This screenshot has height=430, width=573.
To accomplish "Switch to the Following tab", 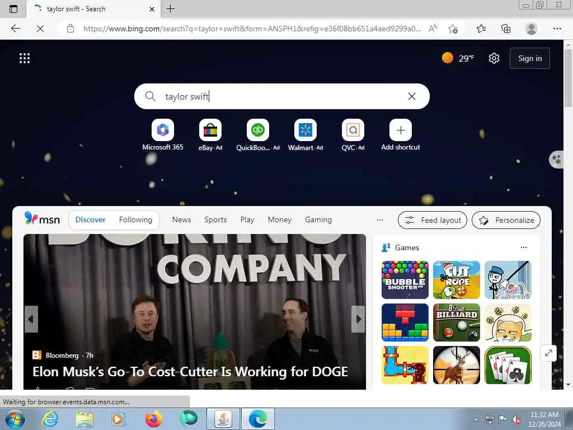I will click(135, 219).
